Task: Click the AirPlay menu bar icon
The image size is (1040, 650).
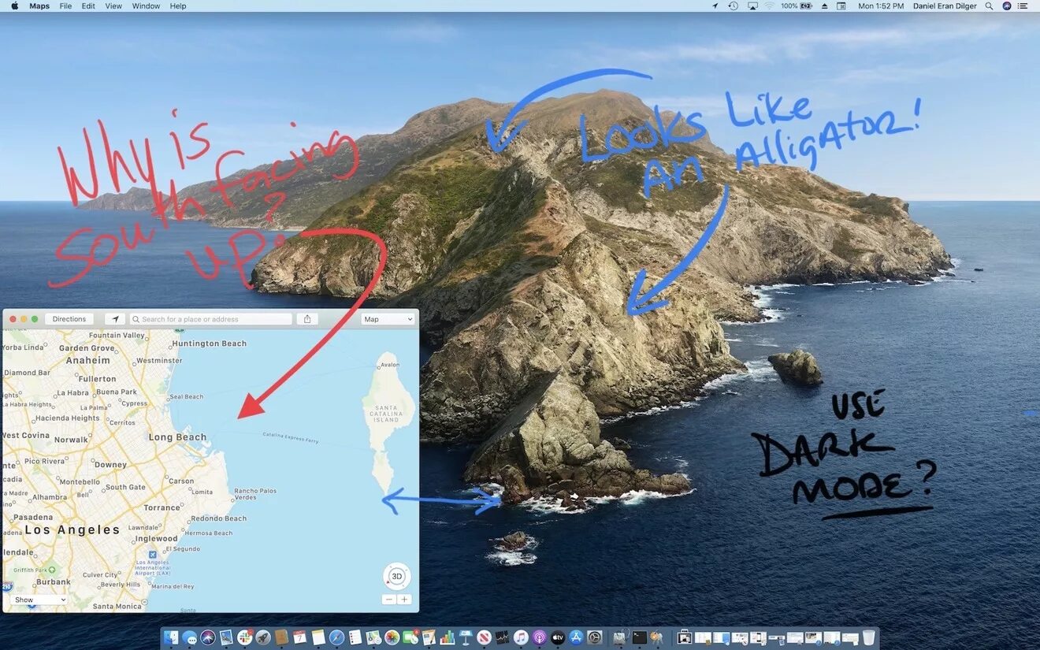Action: point(752,6)
